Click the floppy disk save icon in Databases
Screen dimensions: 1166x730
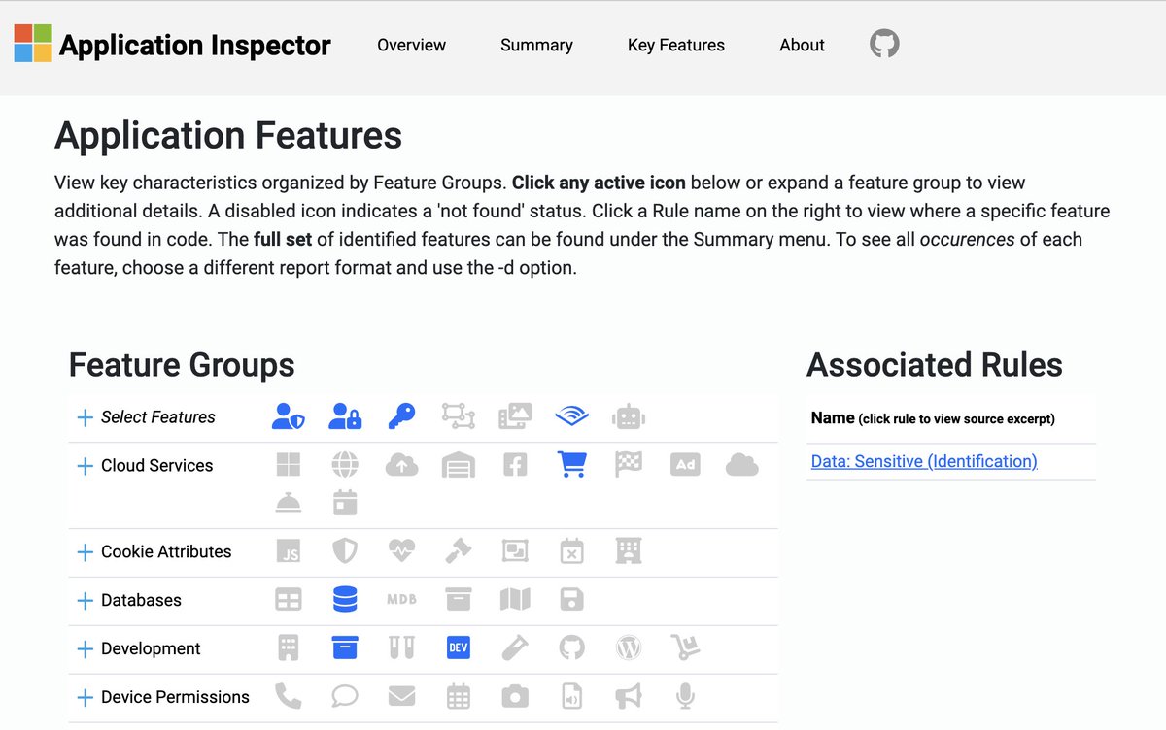click(x=571, y=600)
